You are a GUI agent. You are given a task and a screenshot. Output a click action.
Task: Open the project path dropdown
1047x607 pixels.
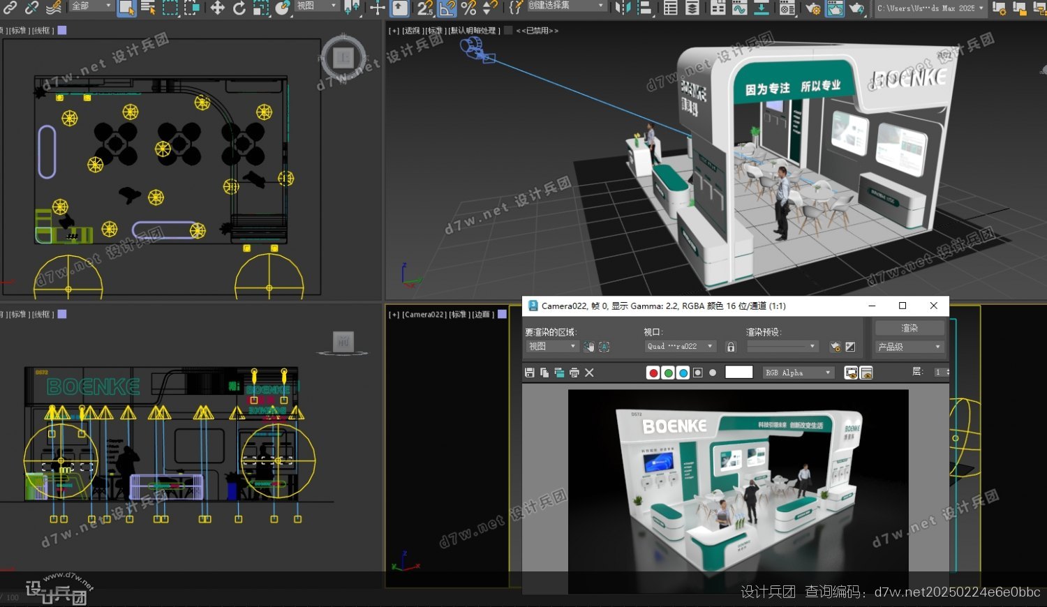tap(930, 8)
